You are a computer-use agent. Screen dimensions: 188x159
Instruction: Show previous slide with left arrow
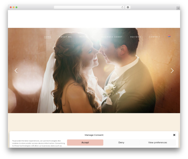click(x=16, y=71)
